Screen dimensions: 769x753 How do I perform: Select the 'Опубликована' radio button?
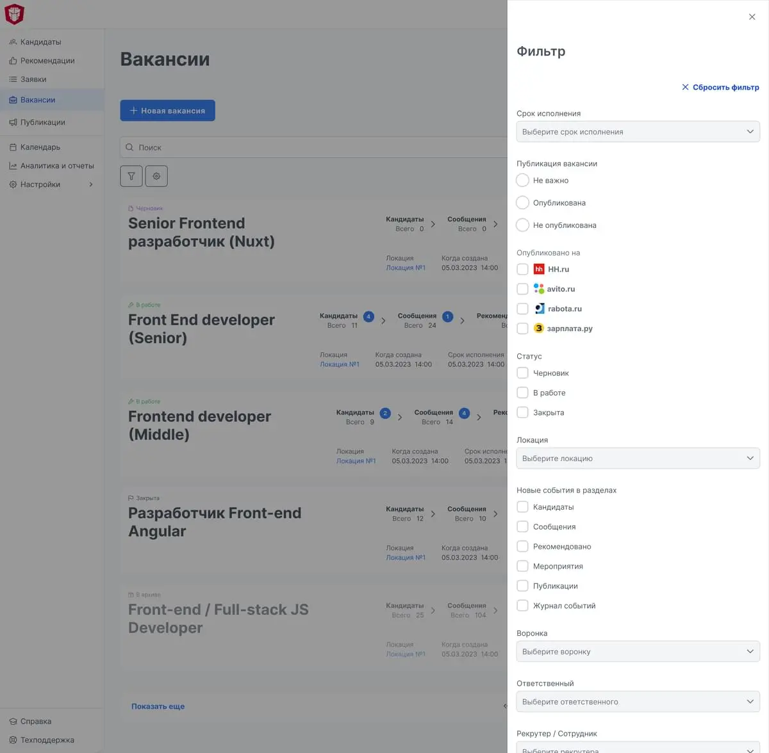pyautogui.click(x=523, y=203)
